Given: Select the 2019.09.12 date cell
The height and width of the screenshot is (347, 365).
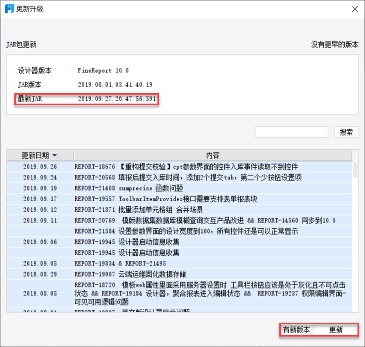Looking at the screenshot, I should pos(40,210).
